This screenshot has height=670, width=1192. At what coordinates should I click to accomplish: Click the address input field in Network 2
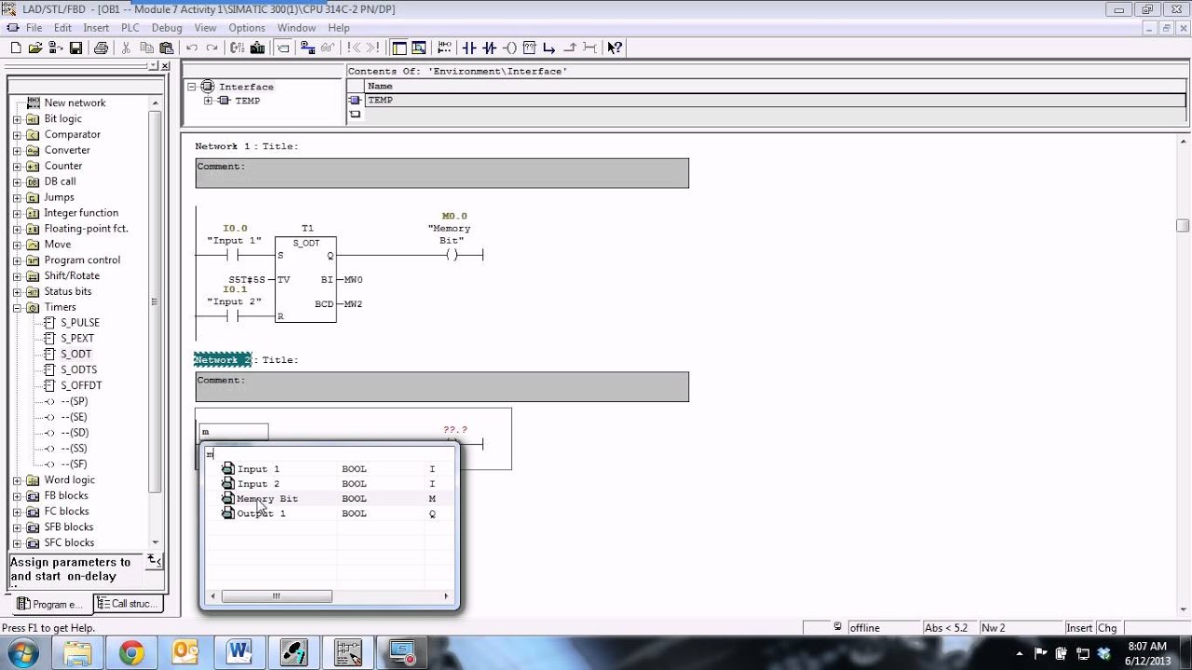pyautogui.click(x=234, y=432)
